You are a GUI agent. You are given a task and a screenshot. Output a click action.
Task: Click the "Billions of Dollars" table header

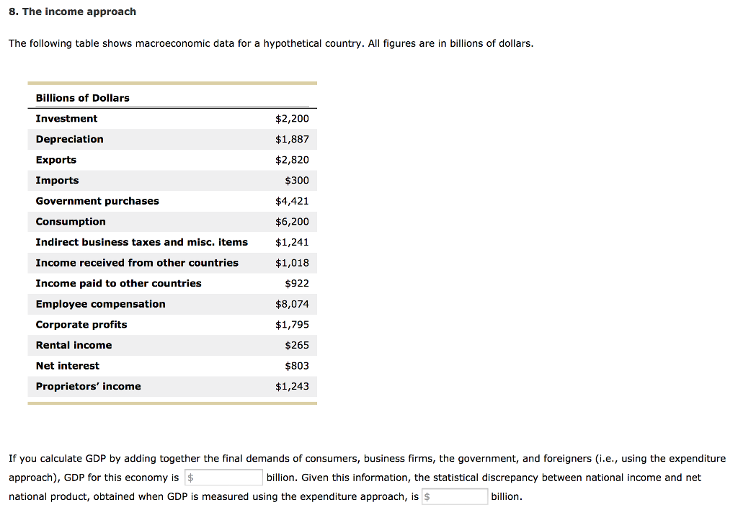click(83, 98)
